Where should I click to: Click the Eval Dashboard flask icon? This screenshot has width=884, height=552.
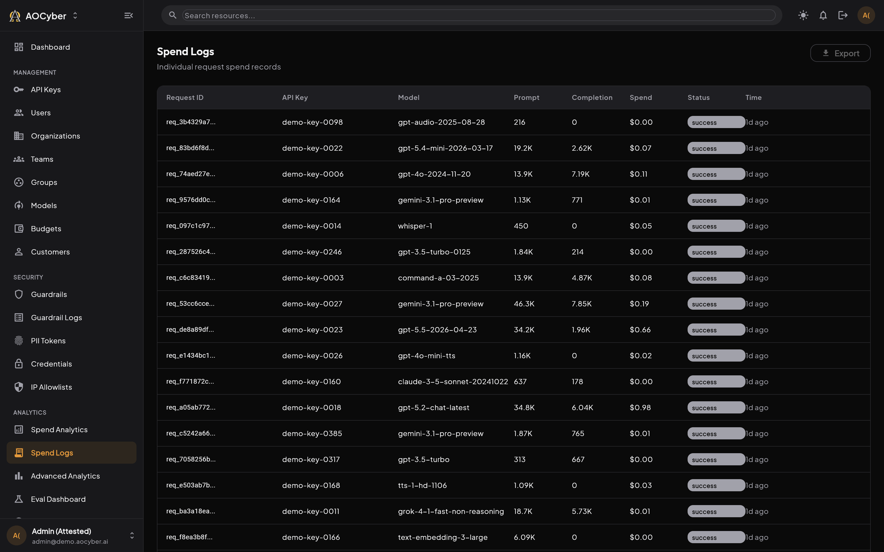[x=19, y=499]
